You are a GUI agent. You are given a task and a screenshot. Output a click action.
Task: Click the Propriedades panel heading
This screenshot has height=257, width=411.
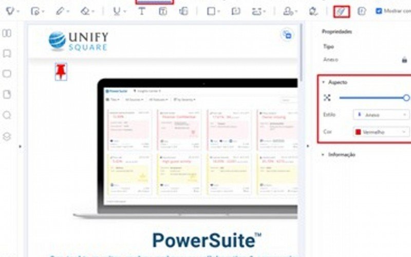click(337, 32)
